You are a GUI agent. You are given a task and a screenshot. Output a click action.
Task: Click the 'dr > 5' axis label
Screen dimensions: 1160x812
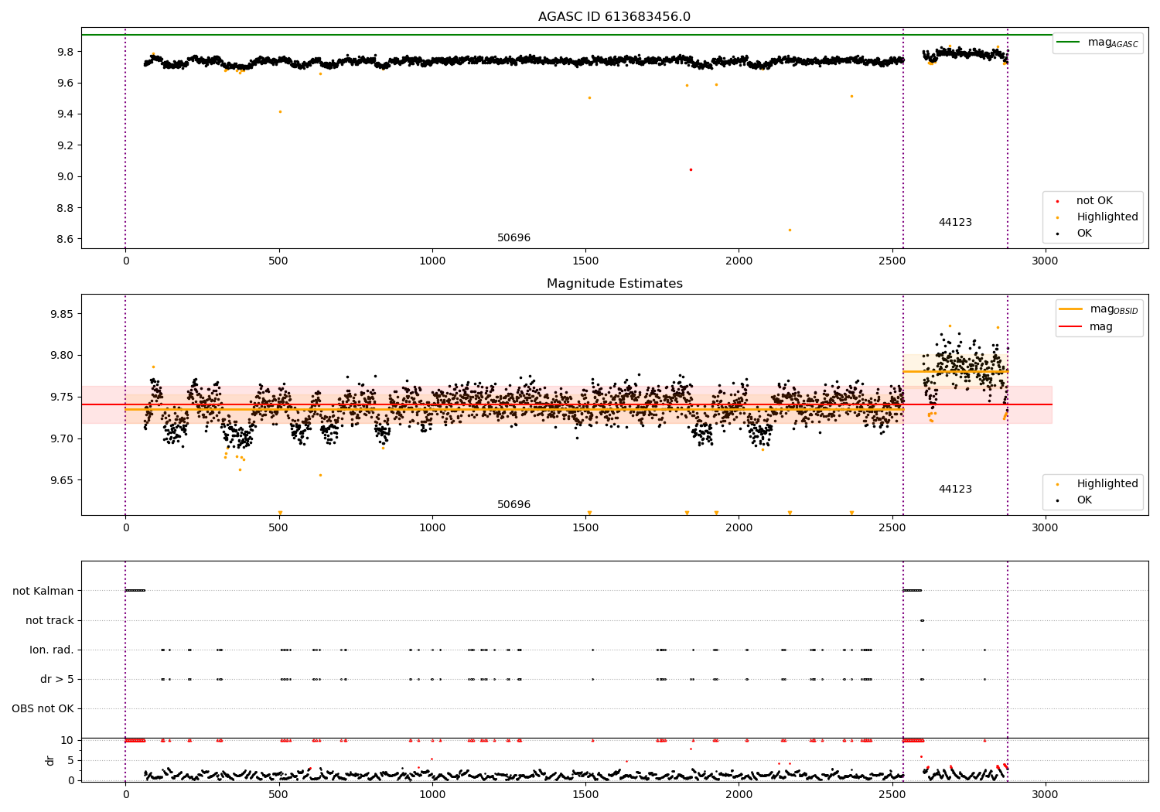point(57,680)
